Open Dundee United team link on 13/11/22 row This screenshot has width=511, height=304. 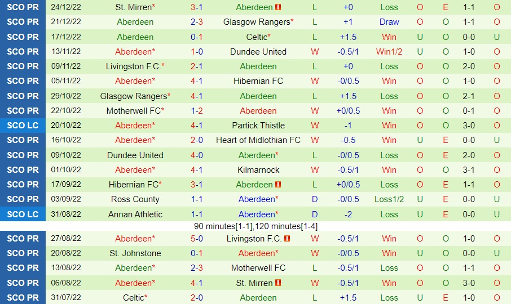pos(258,52)
